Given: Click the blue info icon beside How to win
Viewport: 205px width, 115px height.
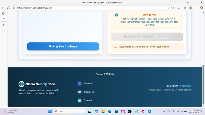Looking at the screenshot, I should pyautogui.click(x=117, y=15).
